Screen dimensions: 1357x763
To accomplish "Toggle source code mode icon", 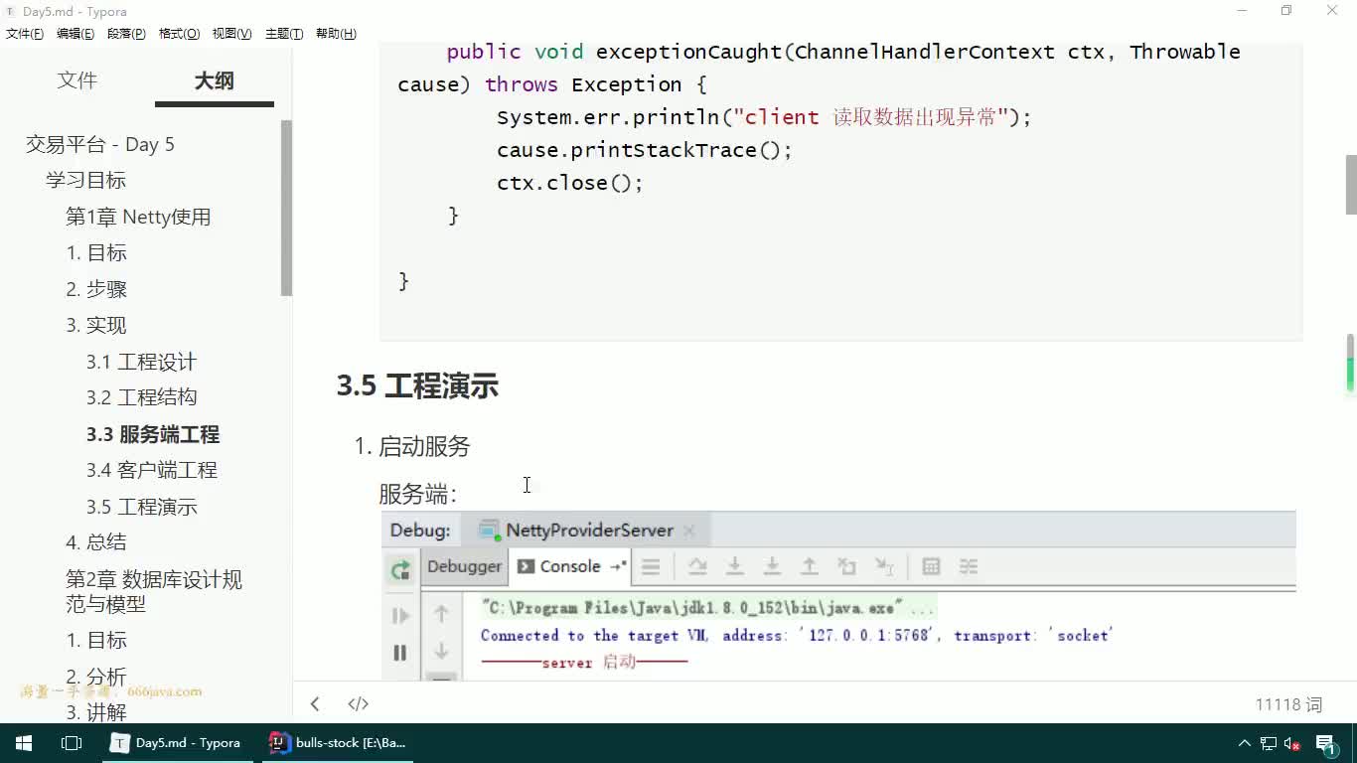I will coord(359,704).
